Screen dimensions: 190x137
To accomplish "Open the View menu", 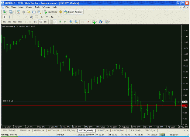I will tap(13, 7).
